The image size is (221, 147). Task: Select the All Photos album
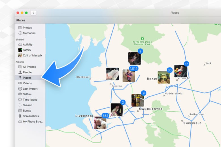[x=29, y=67]
